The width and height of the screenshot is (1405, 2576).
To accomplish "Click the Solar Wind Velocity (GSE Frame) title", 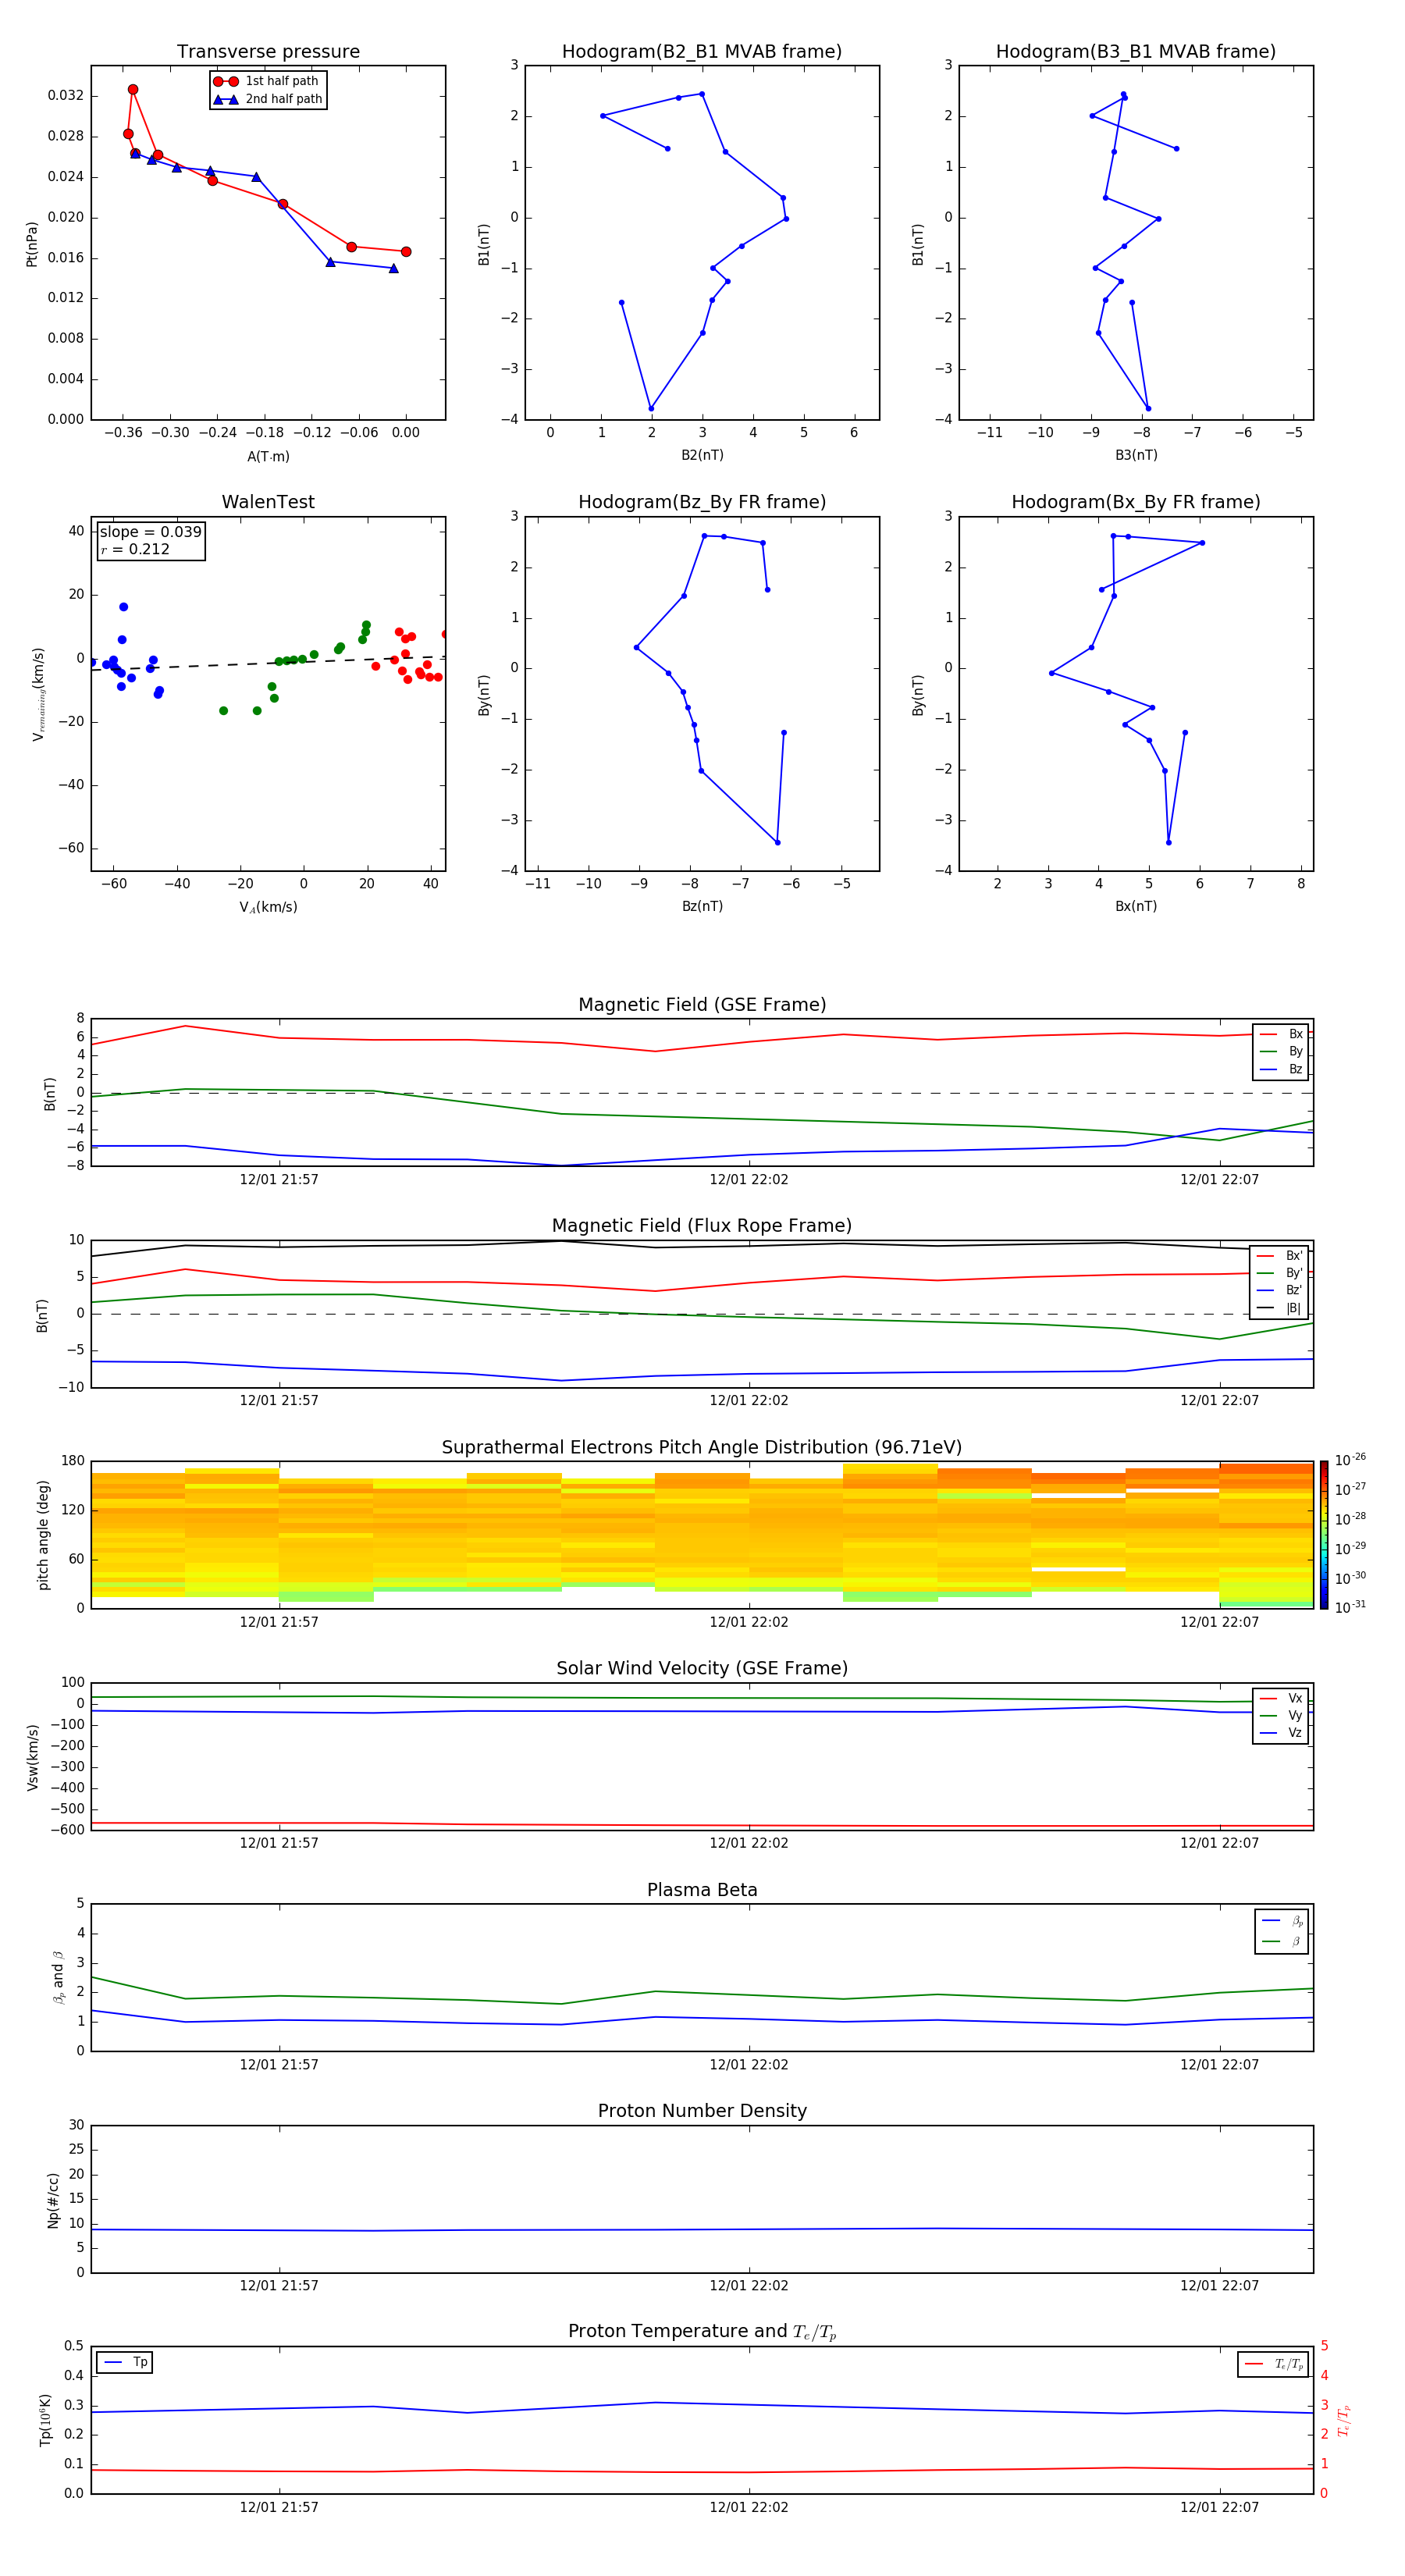I will coord(702,1669).
